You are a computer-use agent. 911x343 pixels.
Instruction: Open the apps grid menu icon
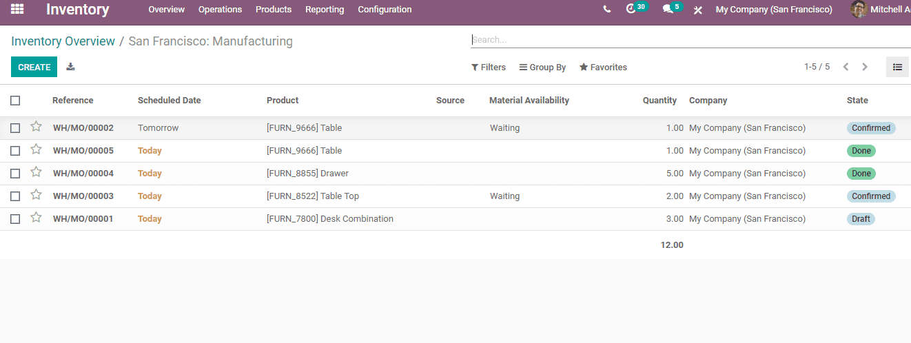tap(17, 9)
